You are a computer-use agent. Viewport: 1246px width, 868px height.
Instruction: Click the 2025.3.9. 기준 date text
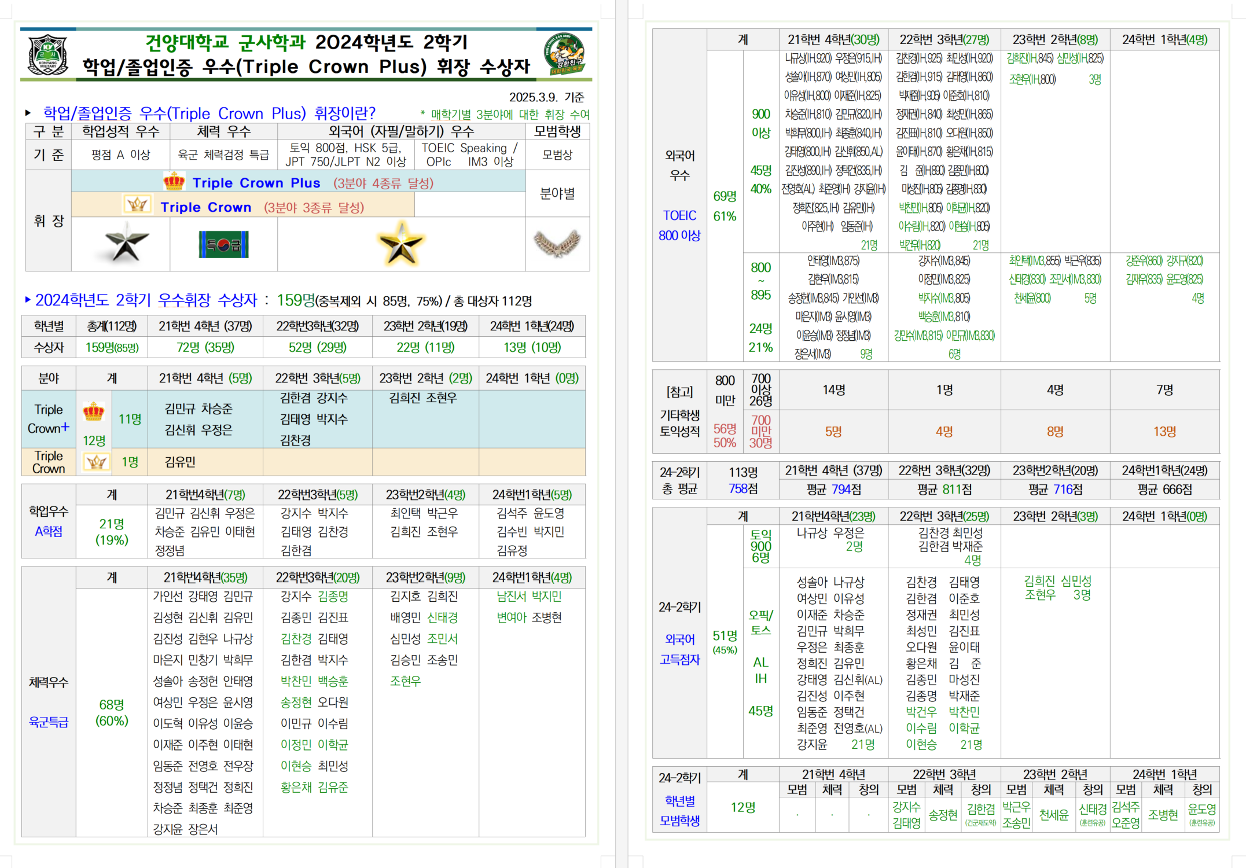click(x=546, y=97)
